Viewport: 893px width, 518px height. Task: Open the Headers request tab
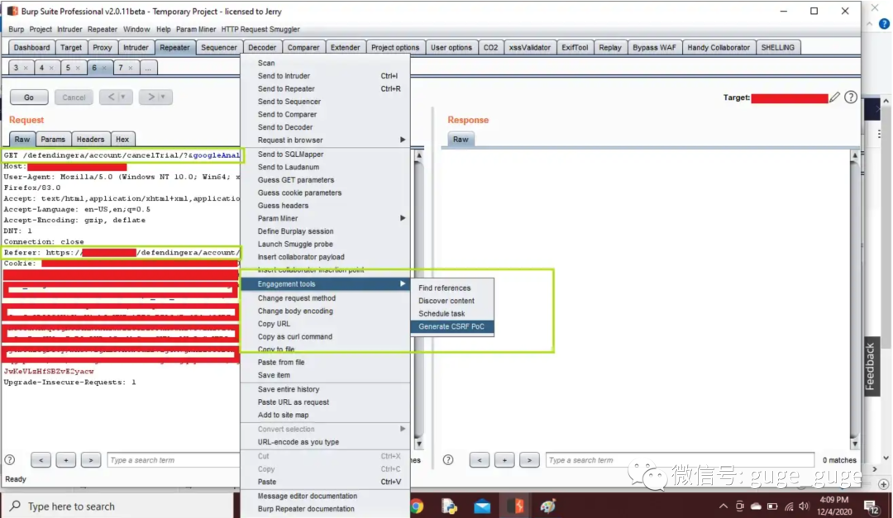coord(91,140)
